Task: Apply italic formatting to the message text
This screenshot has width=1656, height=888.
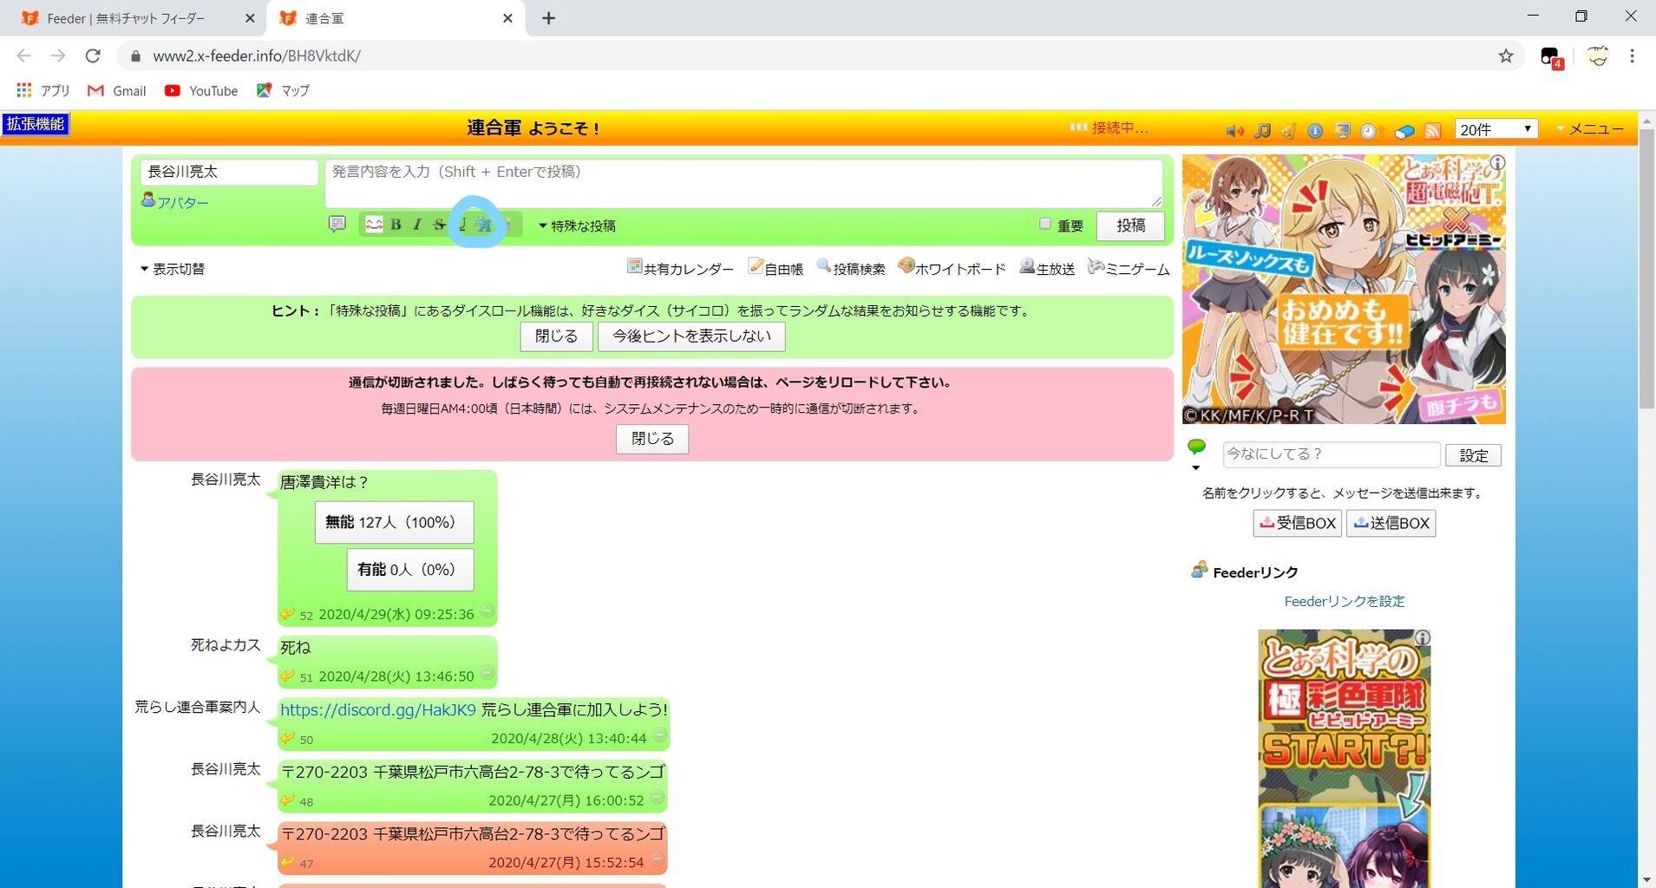Action: 416,225
